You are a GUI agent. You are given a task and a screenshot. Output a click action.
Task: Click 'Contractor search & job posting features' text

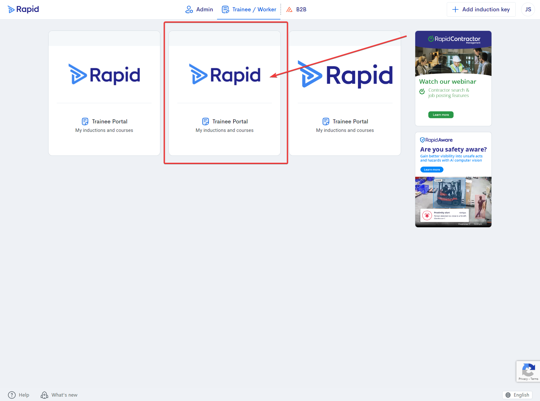pos(449,93)
